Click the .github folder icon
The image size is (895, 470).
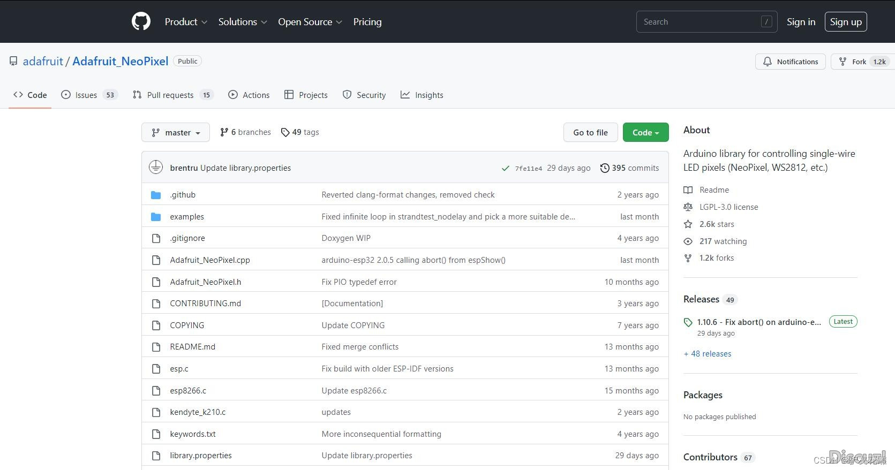156,195
